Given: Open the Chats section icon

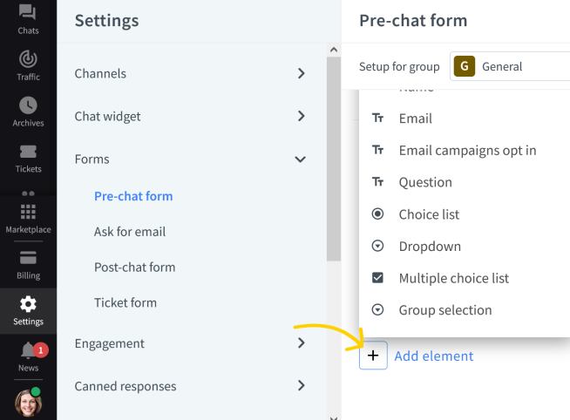Looking at the screenshot, I should pos(28,12).
